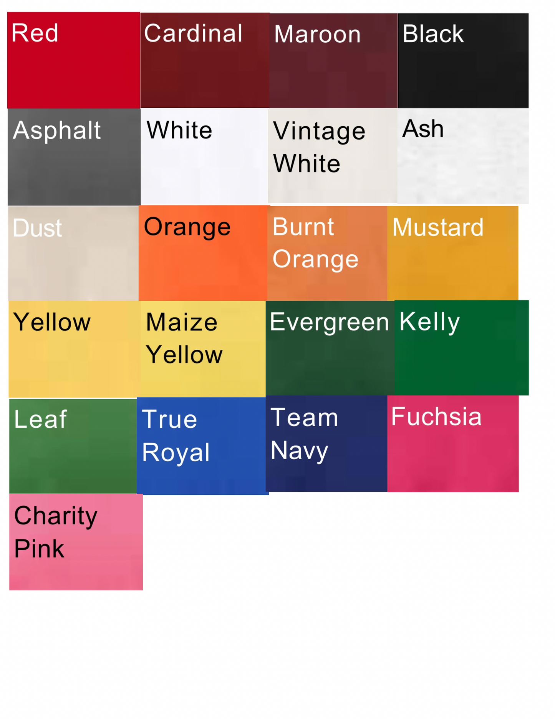555x719 pixels.
Task: Select the Red color swatch
Action: click(73, 60)
